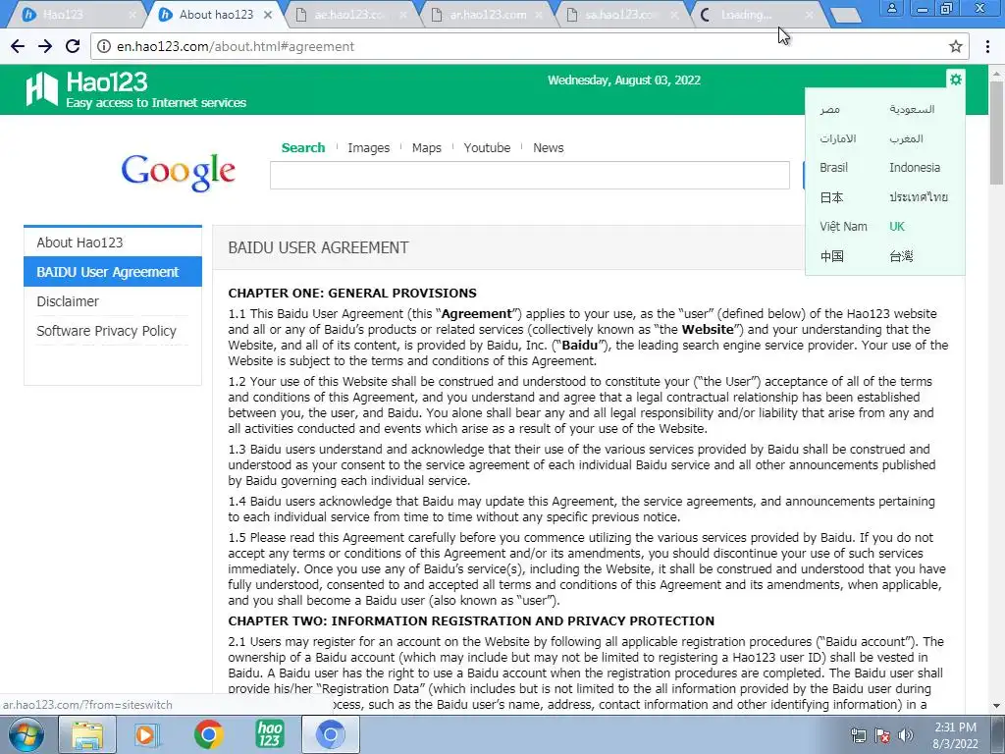Image resolution: width=1005 pixels, height=754 pixels.
Task: Select Maps search option
Action: (x=426, y=147)
